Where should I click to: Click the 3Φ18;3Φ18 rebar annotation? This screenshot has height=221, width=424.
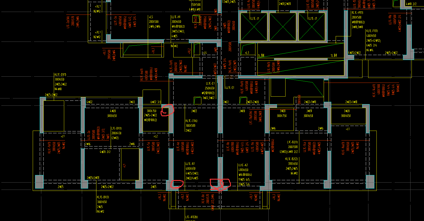click(357, 27)
